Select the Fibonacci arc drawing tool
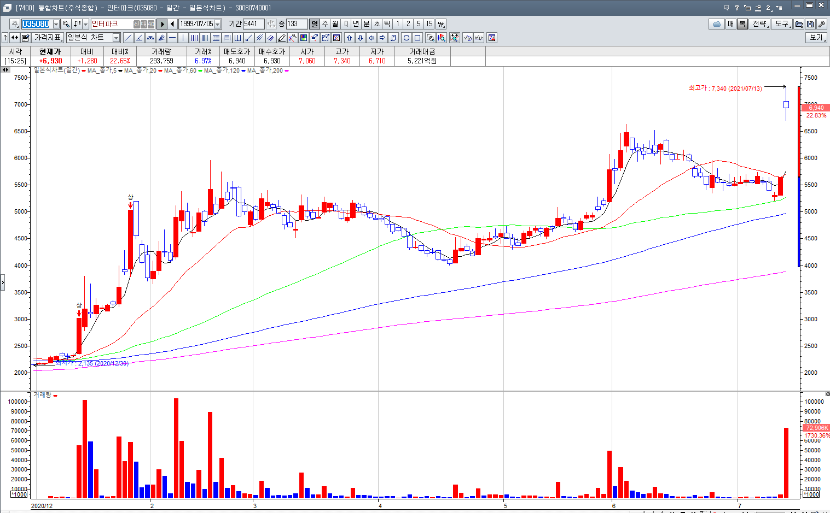This screenshot has height=513, width=830. coord(150,38)
